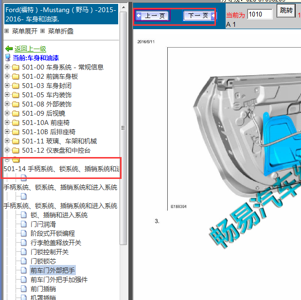Click page icon next to 门闩润滑
This screenshot has width=301, height=300.
click(x=24, y=224)
